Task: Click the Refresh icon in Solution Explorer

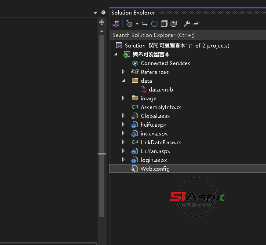Action: 154,24
